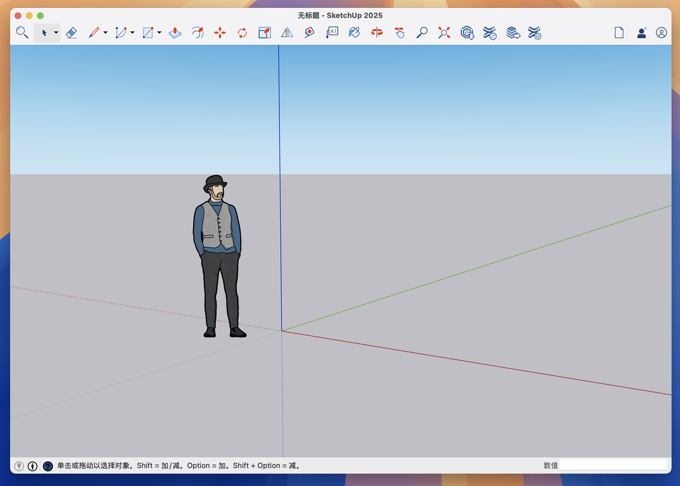Activate the Zoom tool
The height and width of the screenshot is (486, 680).
click(x=422, y=33)
